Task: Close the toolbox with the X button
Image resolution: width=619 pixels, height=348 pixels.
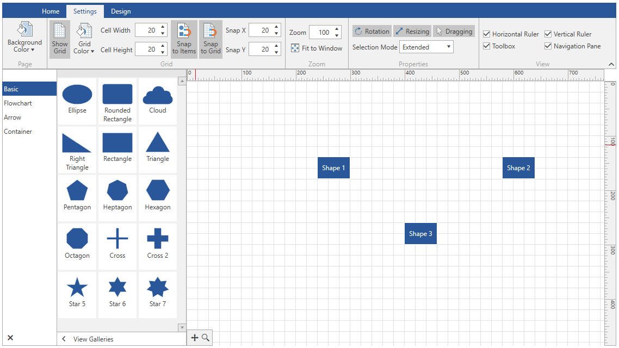Action: click(x=9, y=338)
